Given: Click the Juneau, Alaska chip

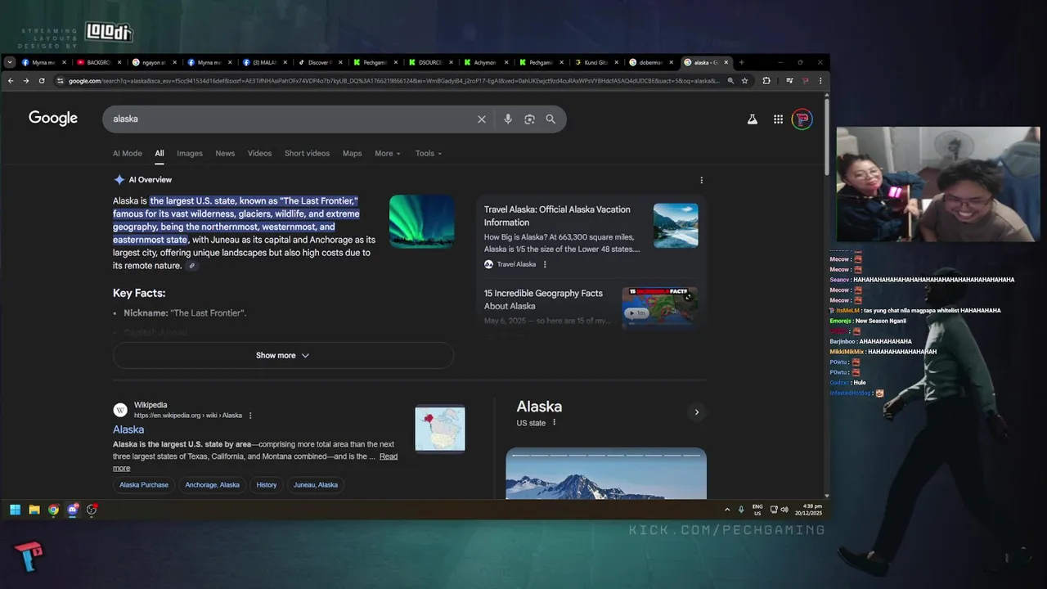Looking at the screenshot, I should pos(316,485).
